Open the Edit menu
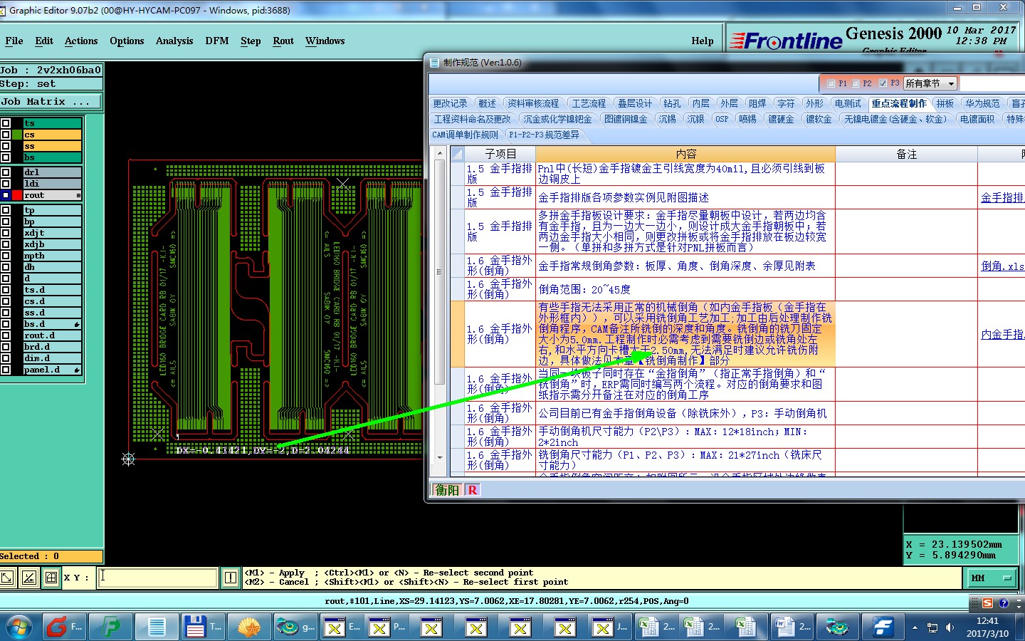 point(44,41)
